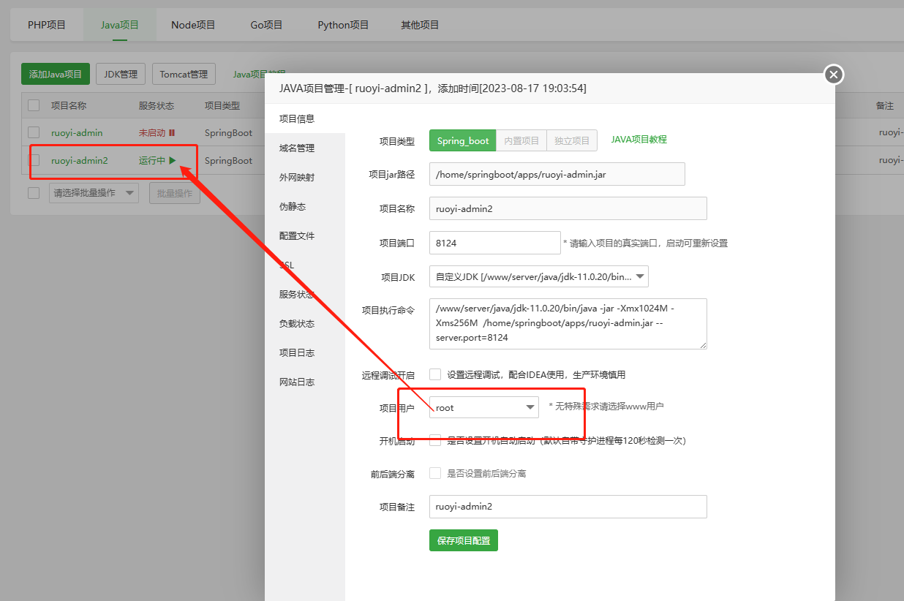Open the PHP项目 tab

[47, 25]
